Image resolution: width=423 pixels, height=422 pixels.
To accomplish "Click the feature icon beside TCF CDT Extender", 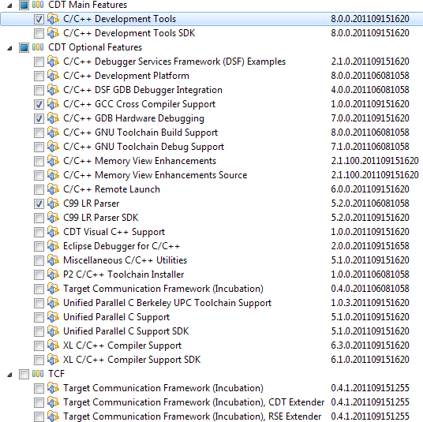I will coord(53,402).
